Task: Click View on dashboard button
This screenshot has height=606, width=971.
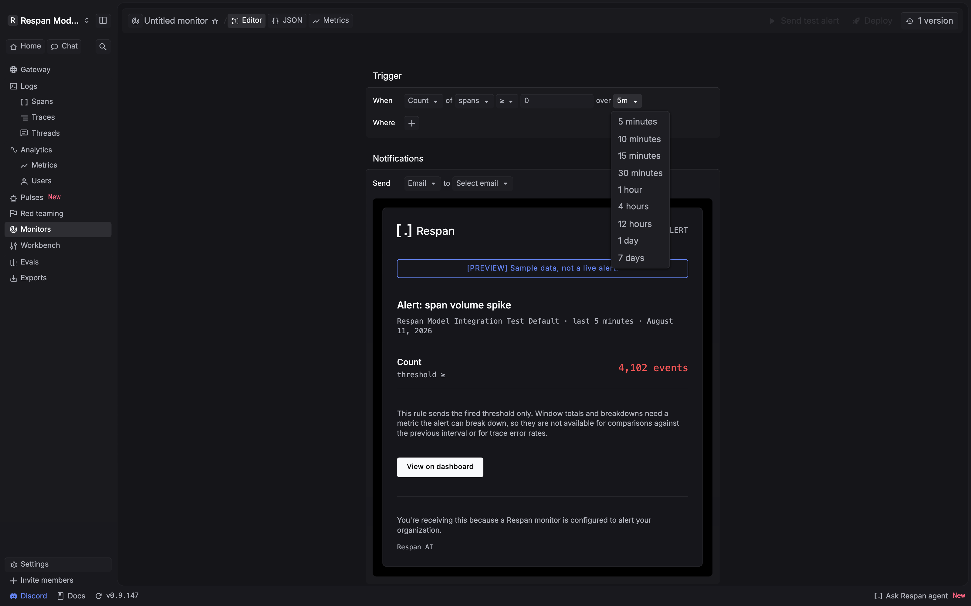Action: point(440,467)
